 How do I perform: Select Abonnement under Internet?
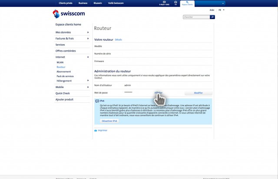coord(64,72)
